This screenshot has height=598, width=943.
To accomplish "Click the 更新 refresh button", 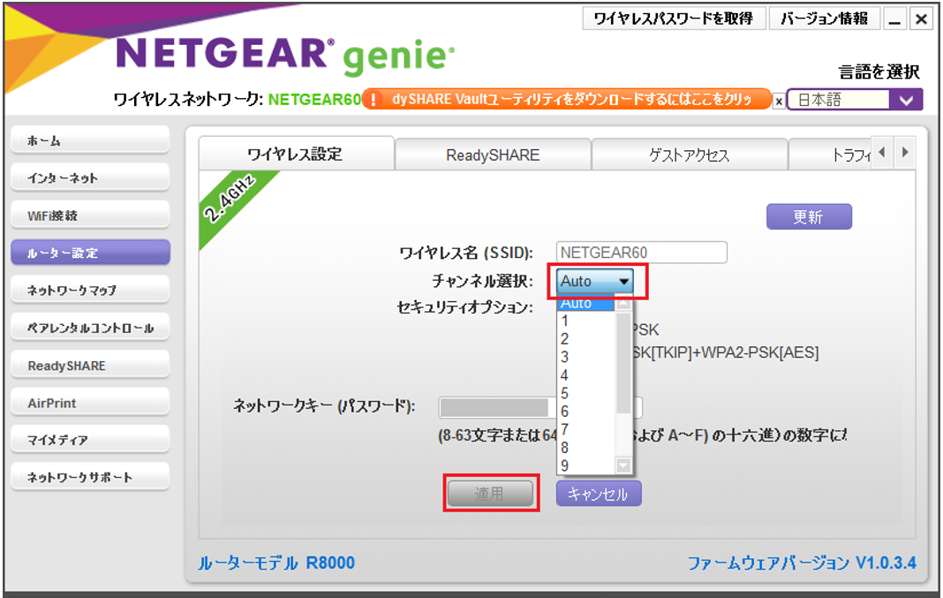I will point(809,216).
